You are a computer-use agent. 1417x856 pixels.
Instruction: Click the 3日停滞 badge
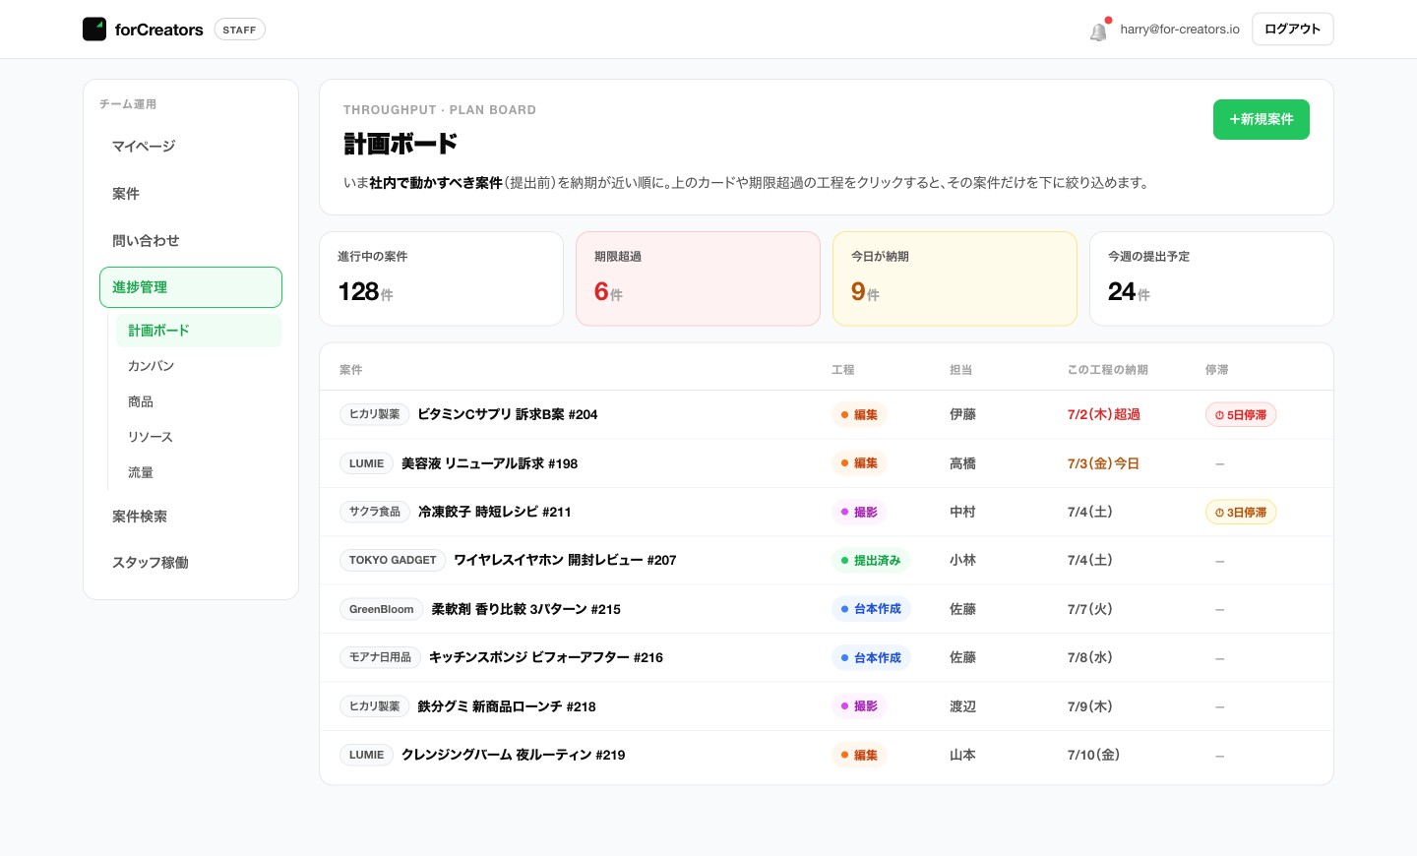tap(1241, 513)
